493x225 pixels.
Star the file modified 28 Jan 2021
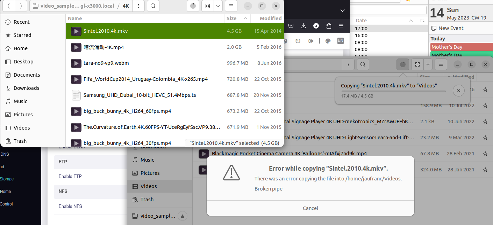coord(485,170)
